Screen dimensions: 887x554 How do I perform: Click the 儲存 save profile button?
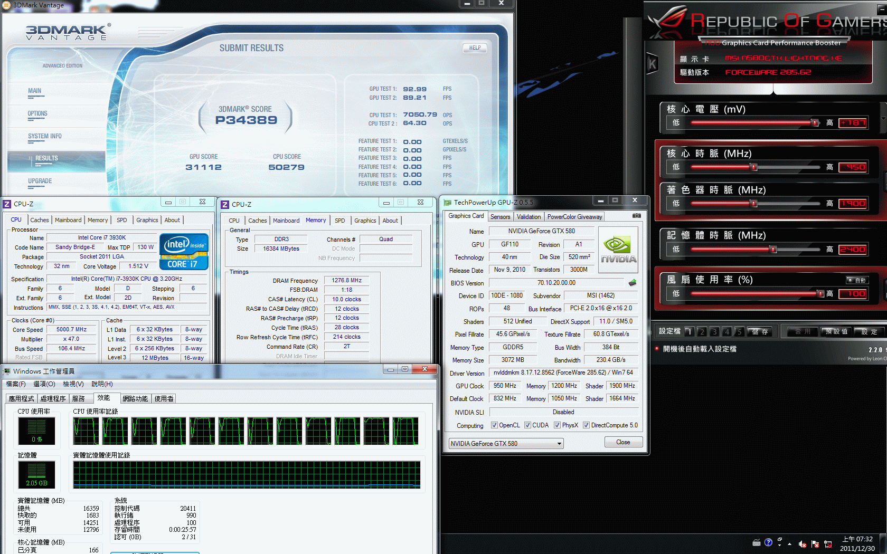pyautogui.click(x=760, y=332)
